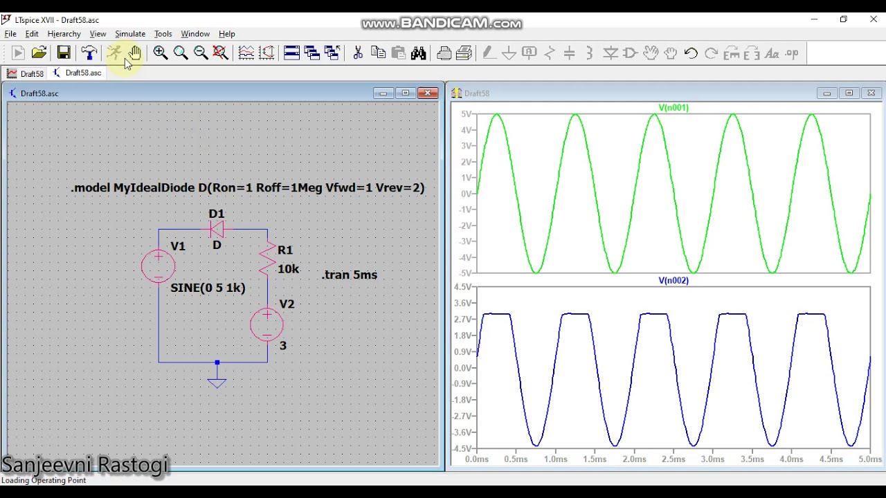Click the V1 voltage source symbol
Image resolution: width=886 pixels, height=498 pixels.
(x=159, y=266)
